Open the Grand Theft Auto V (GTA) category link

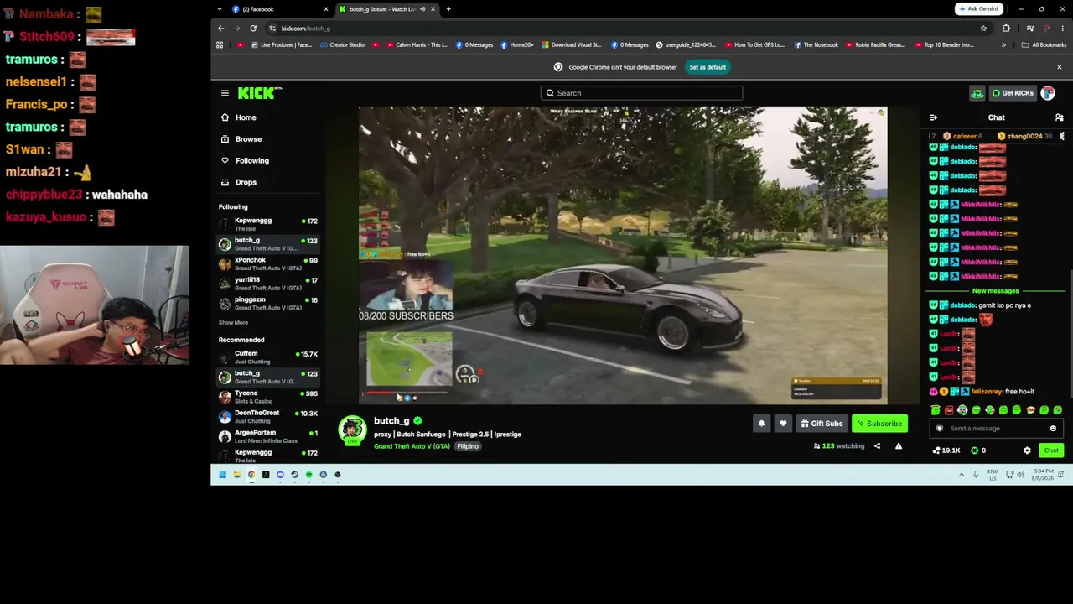(x=412, y=446)
